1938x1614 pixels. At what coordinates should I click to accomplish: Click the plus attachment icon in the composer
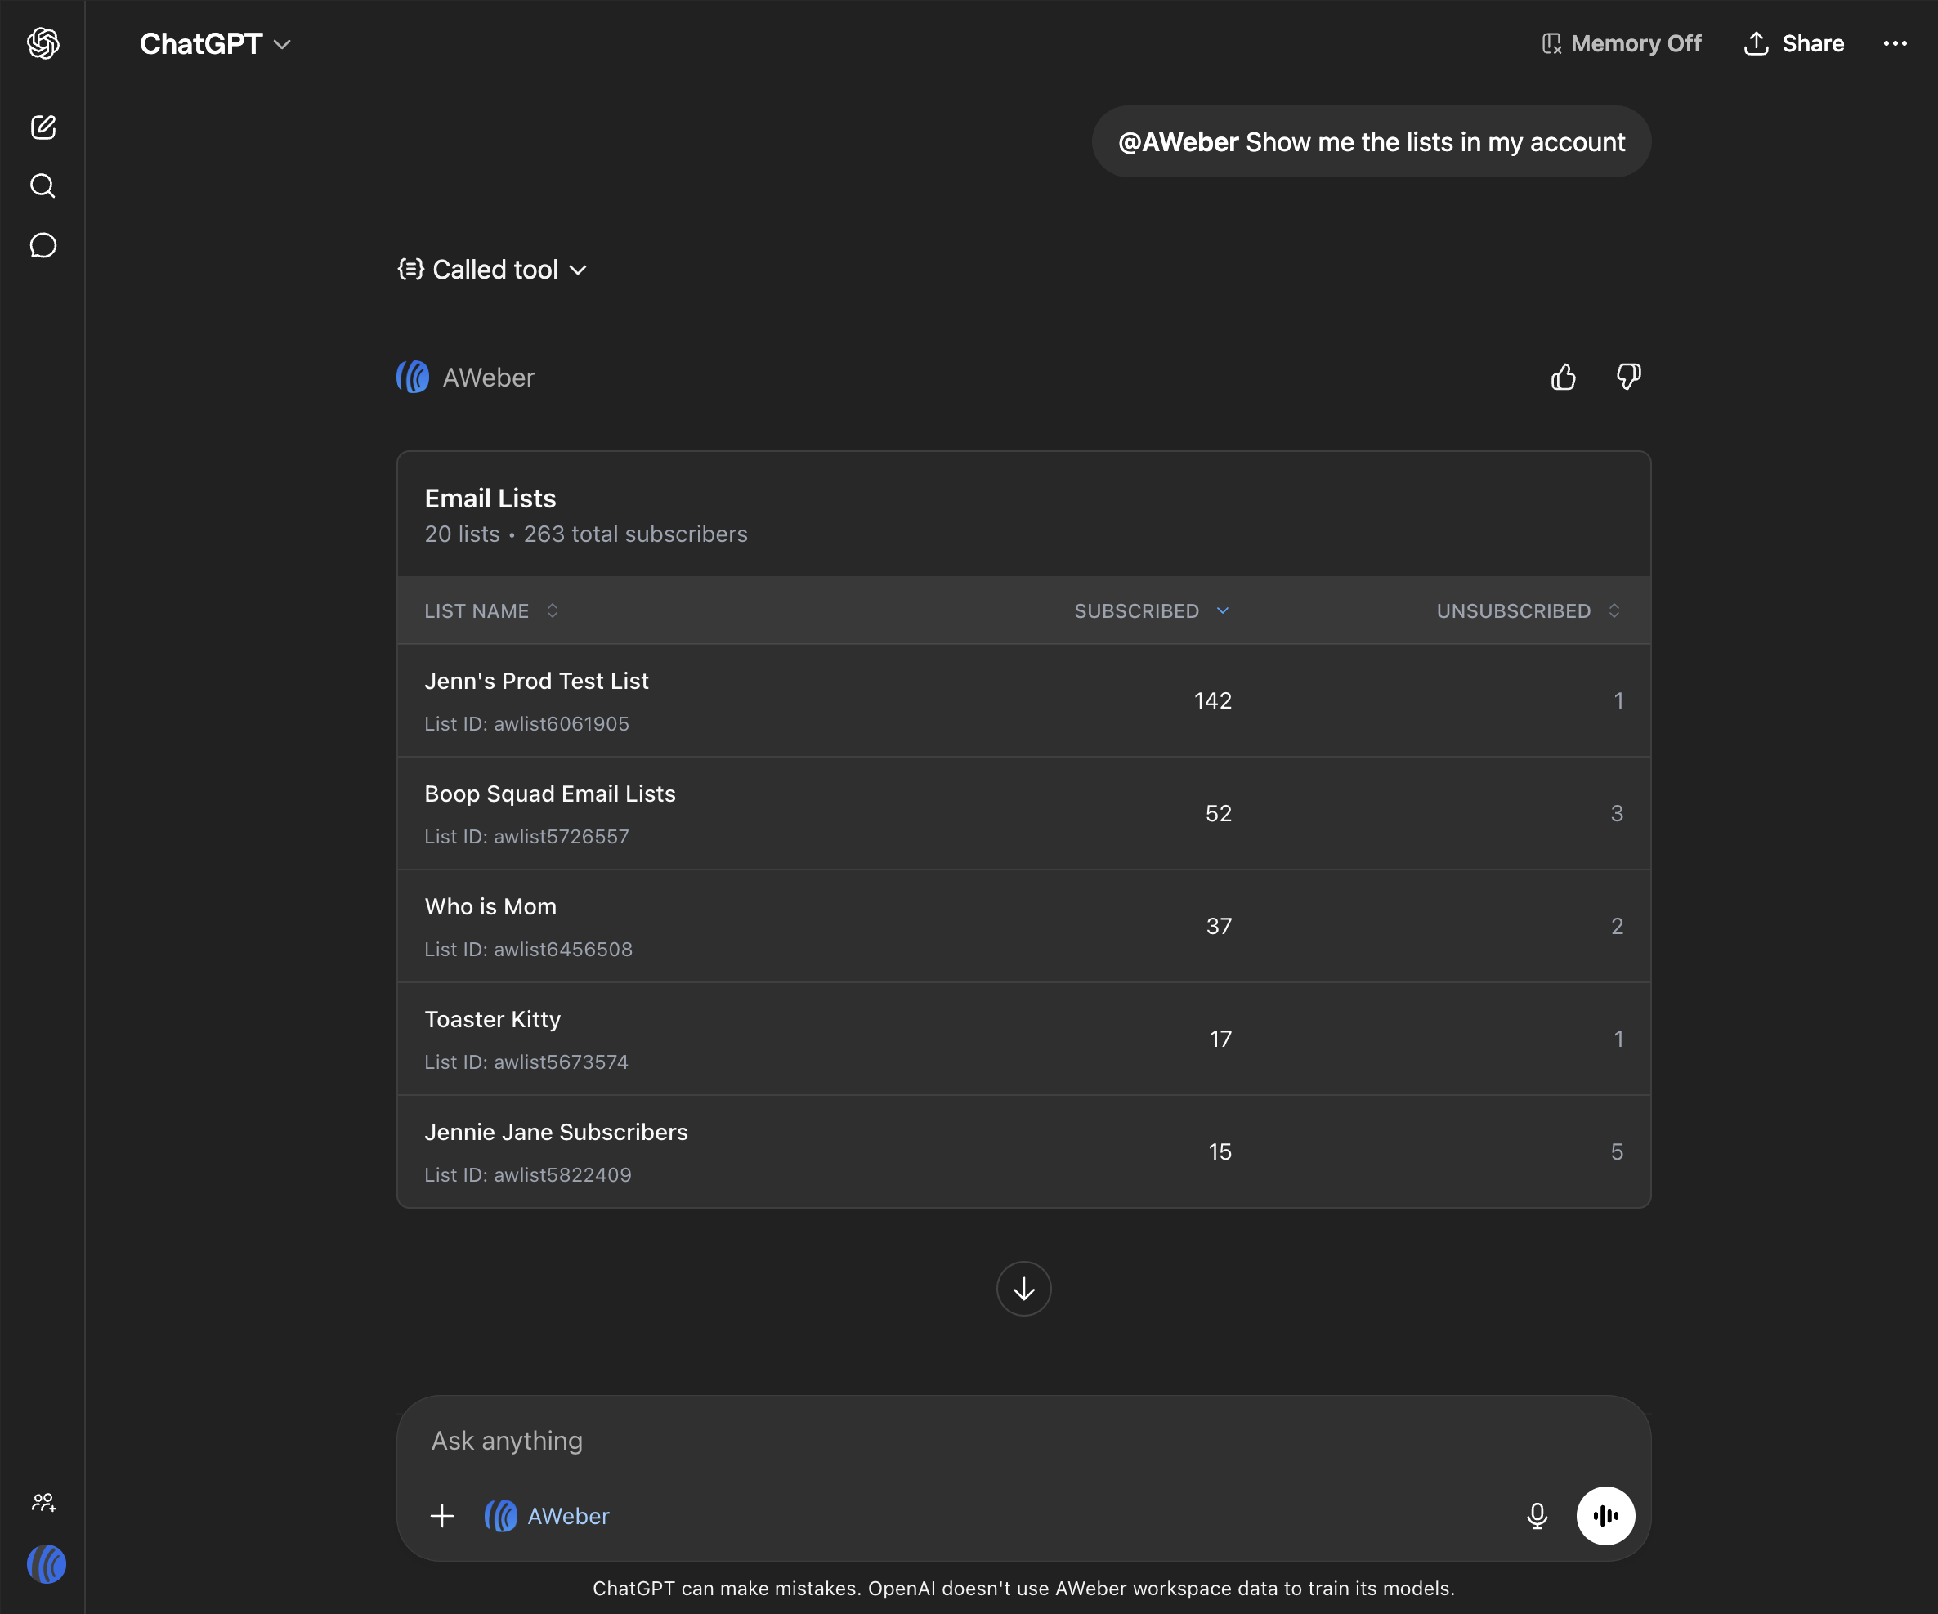(x=442, y=1515)
